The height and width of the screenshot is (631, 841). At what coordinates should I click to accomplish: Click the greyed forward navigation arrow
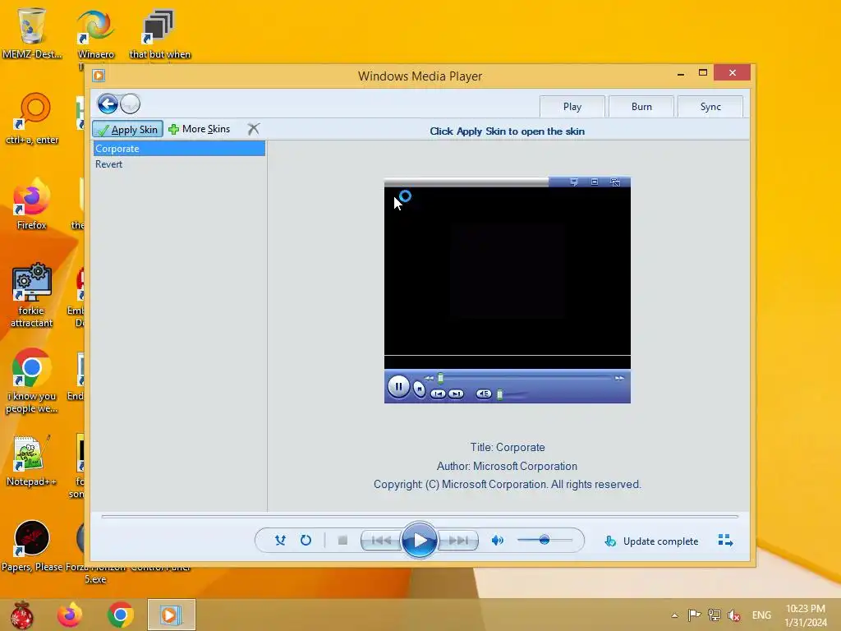pyautogui.click(x=131, y=104)
